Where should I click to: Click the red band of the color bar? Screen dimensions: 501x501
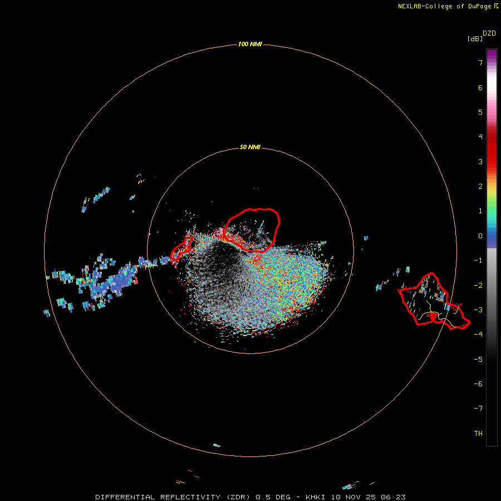tap(492, 150)
